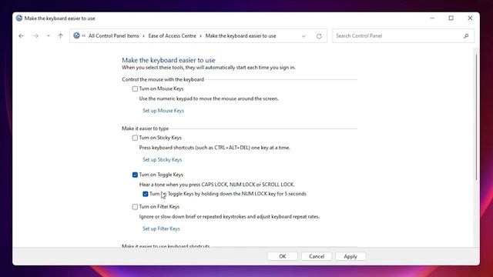The width and height of the screenshot is (493, 277).
Task: Open Set up Sticky Keys link
Action: coord(163,159)
